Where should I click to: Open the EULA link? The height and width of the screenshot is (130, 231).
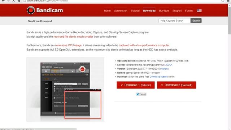pos(169,65)
